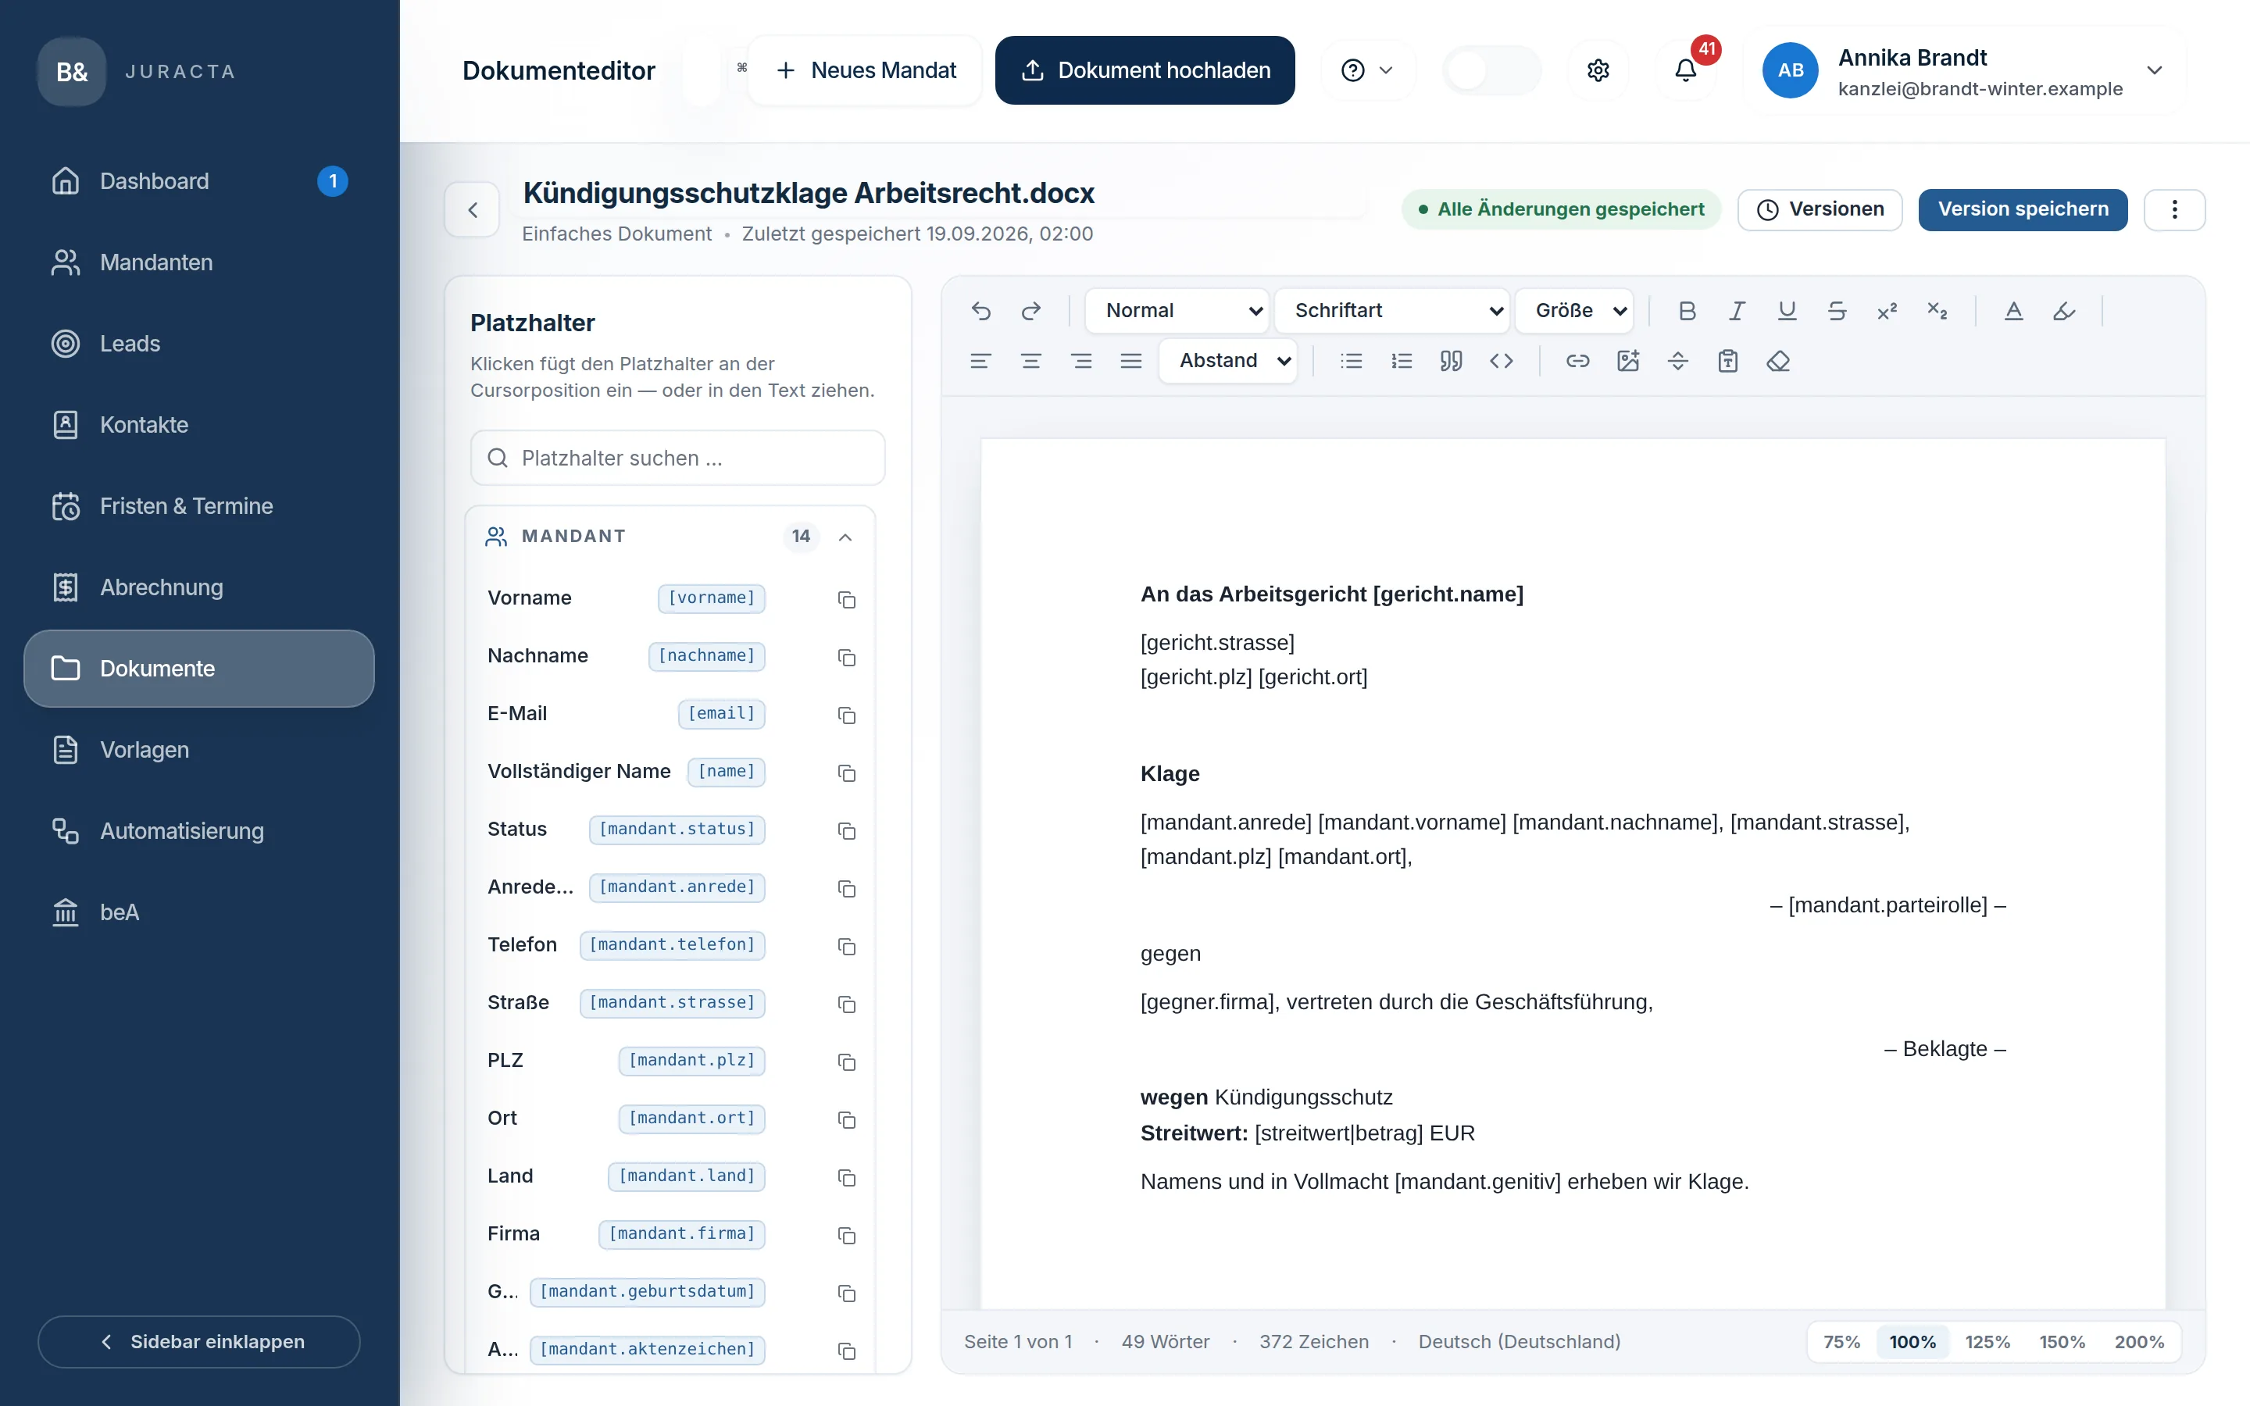Open Automatisierung in the sidebar
The image size is (2250, 1406).
pos(199,831)
